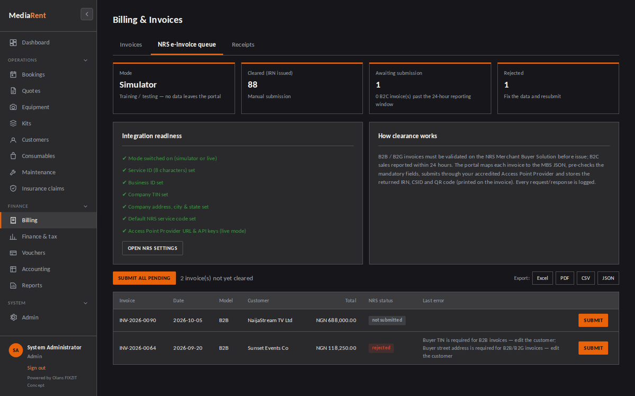
Task: Click date "2026-10-05"
Action: pyautogui.click(x=188, y=320)
